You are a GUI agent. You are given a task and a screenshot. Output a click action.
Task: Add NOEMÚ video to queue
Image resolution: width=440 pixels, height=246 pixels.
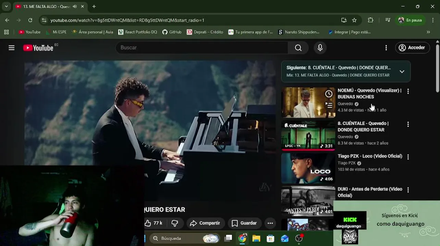(329, 105)
